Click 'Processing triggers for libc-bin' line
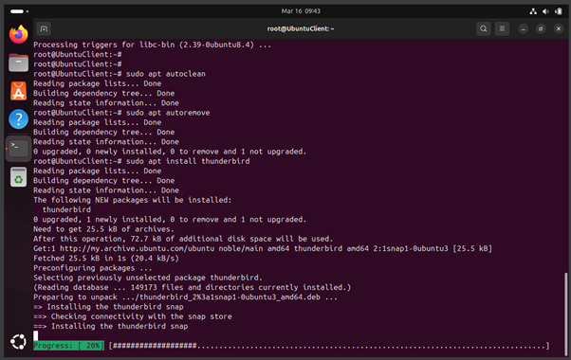Viewport: 571px width, 360px height. tap(152, 45)
